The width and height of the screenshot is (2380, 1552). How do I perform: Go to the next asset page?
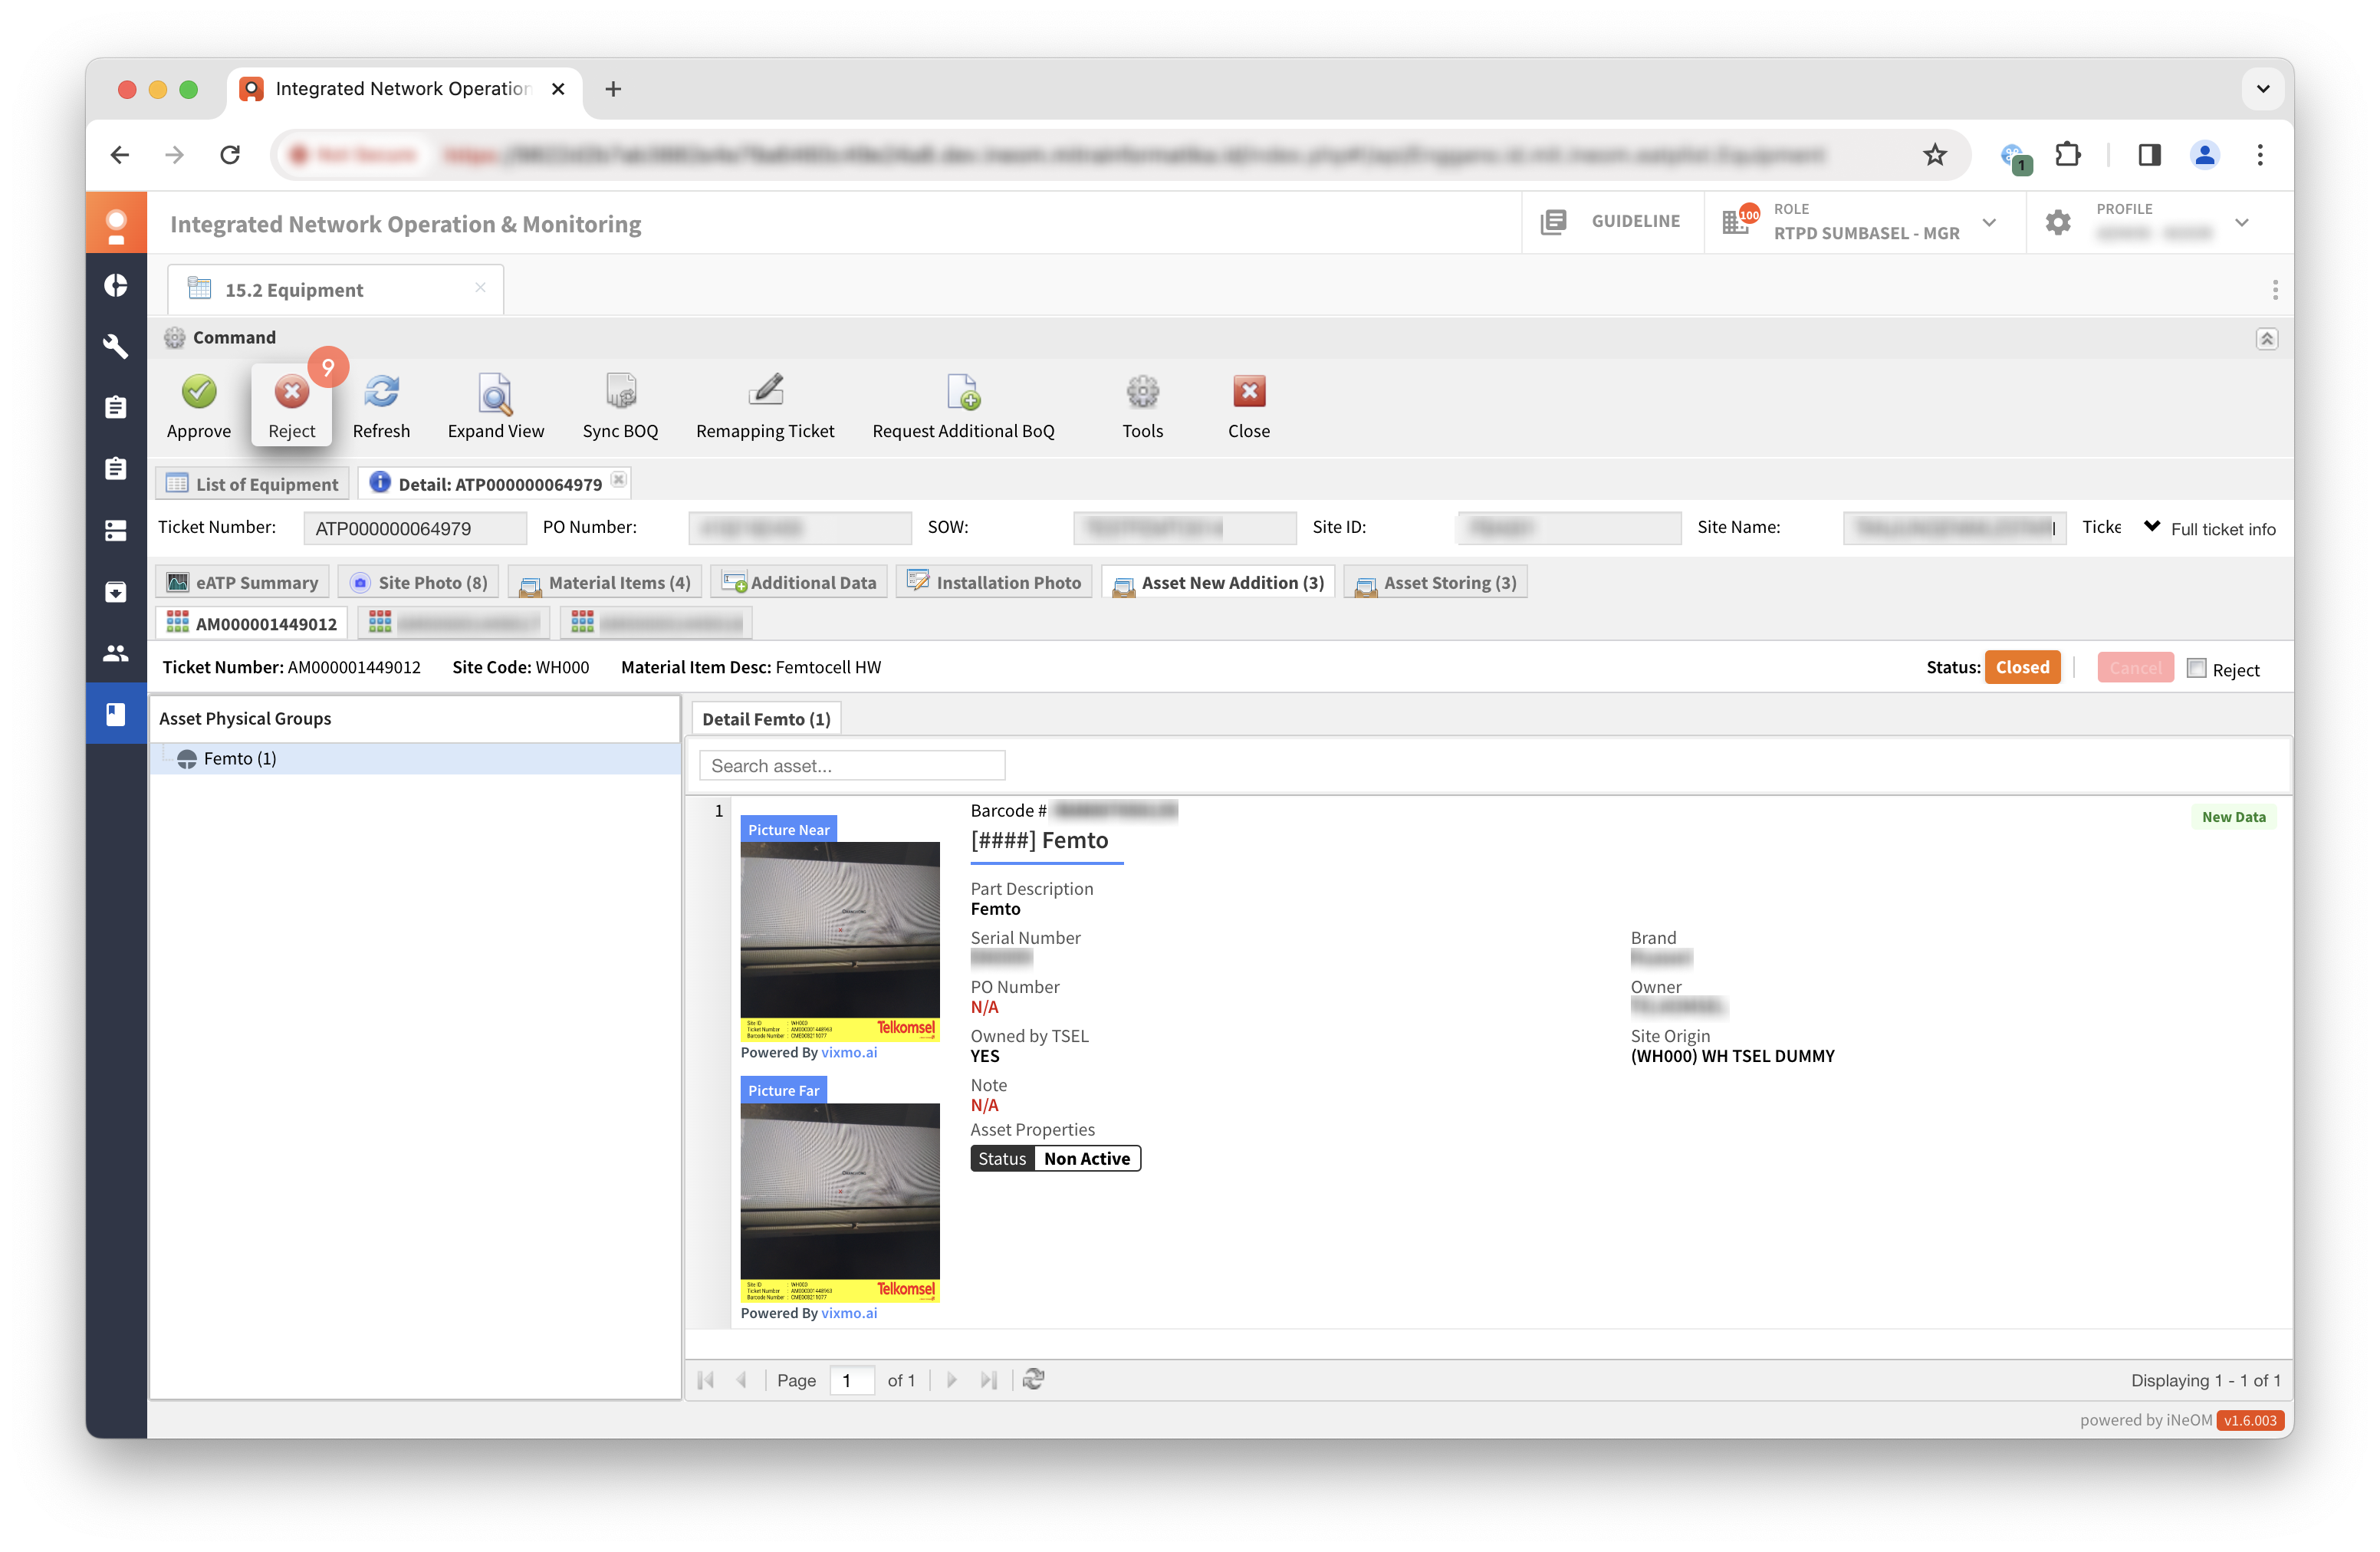click(x=951, y=1380)
